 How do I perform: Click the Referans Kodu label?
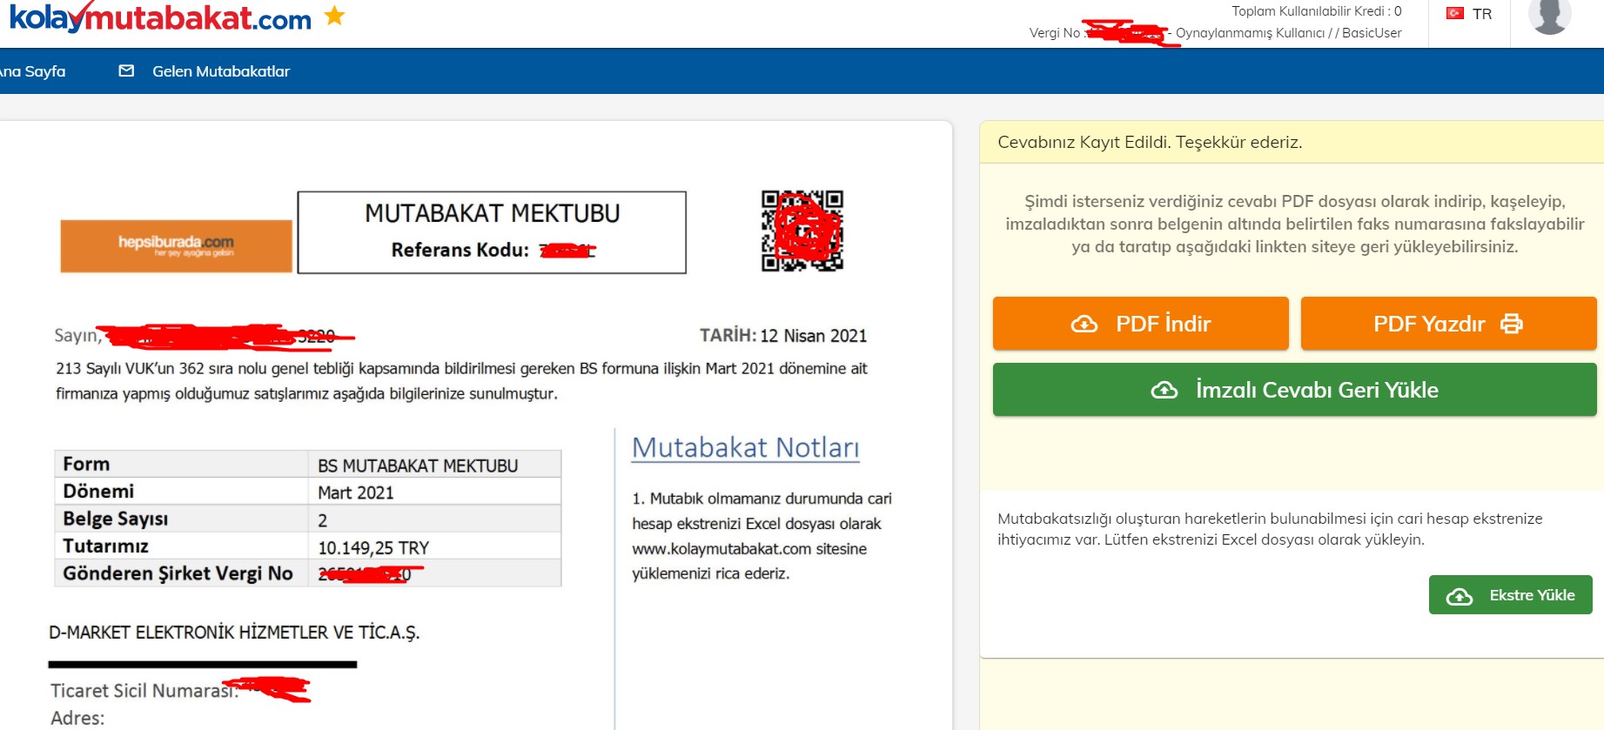pos(460,251)
